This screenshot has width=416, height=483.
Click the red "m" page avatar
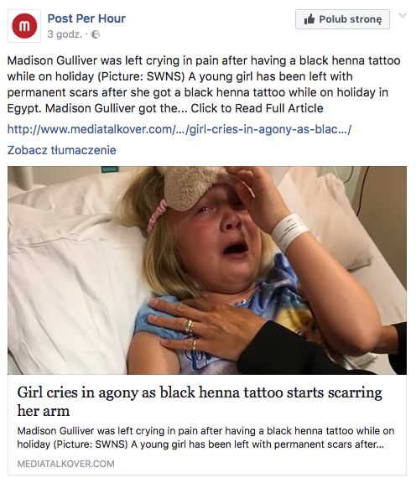point(24,26)
